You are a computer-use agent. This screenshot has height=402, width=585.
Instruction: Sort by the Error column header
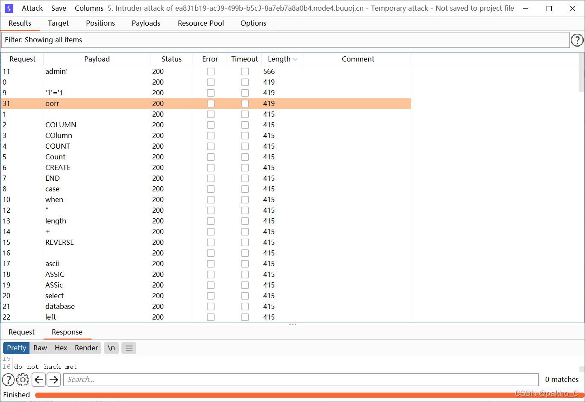[210, 59]
